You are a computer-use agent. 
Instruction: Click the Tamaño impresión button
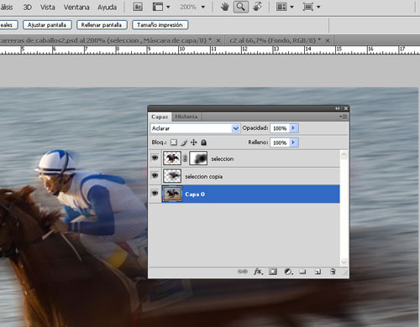coord(160,25)
